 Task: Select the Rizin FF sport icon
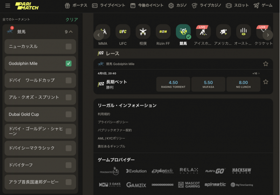[x=163, y=32]
